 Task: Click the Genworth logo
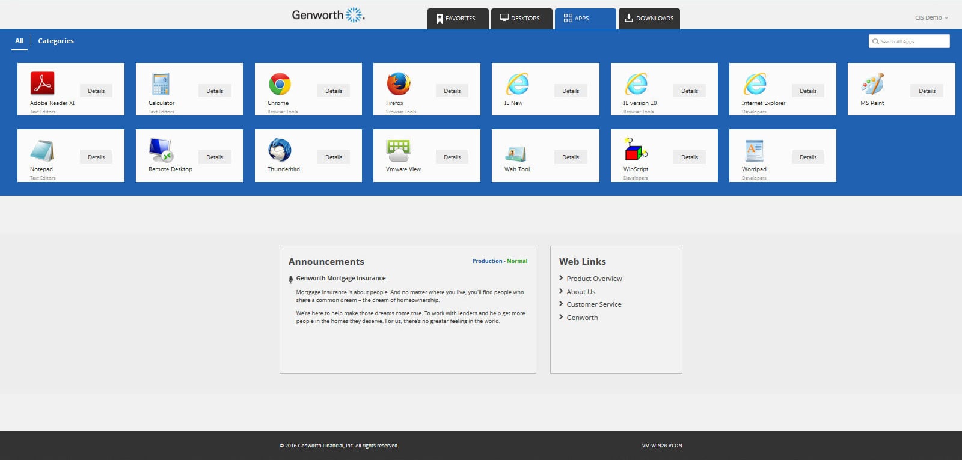328,15
